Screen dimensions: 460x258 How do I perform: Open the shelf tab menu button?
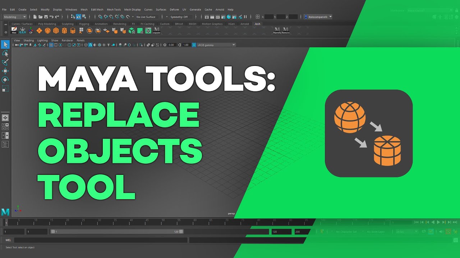[x=5, y=24]
